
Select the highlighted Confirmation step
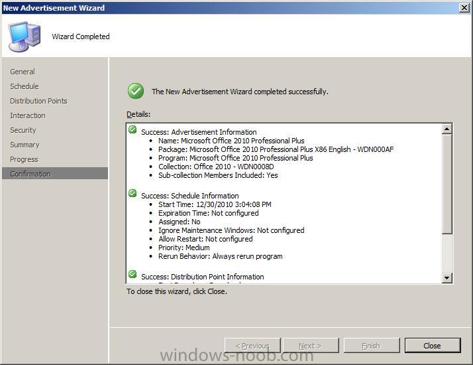tap(55, 173)
